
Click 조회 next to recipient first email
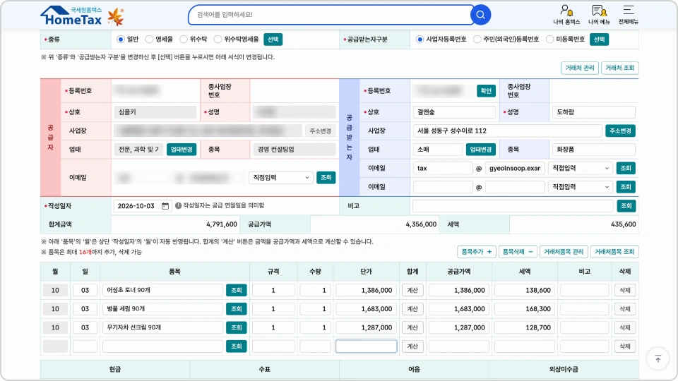tap(626, 168)
